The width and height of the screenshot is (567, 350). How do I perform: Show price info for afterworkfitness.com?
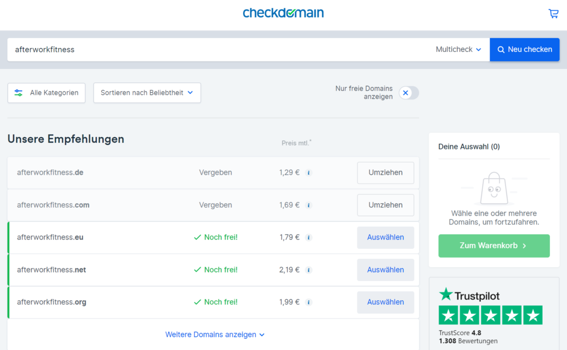pyautogui.click(x=308, y=205)
